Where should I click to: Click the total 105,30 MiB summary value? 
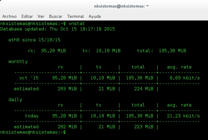(x=172, y=51)
